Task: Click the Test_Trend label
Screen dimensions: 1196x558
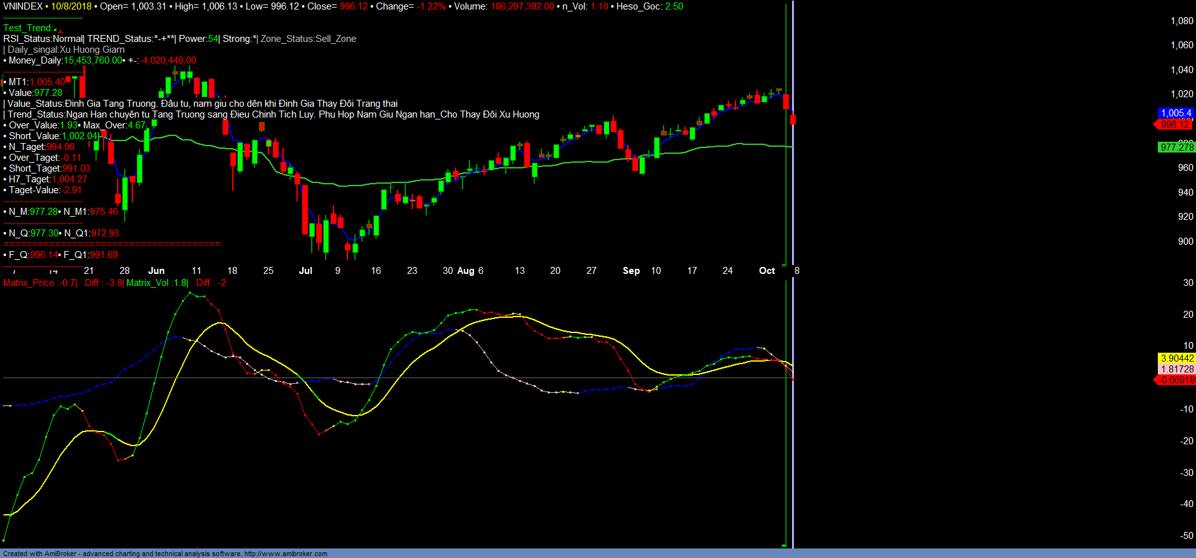Action: pos(28,28)
